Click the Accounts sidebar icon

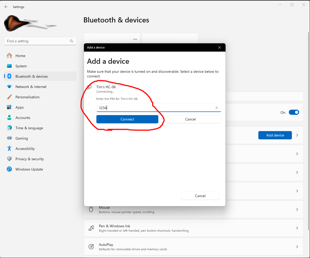(x=9, y=118)
